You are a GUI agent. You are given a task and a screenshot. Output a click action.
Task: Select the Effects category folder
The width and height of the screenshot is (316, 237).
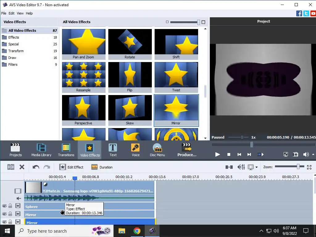29,37
